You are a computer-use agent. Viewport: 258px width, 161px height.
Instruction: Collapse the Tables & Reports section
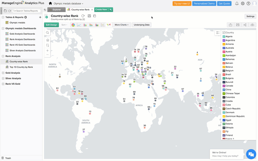[x=3, y=17]
